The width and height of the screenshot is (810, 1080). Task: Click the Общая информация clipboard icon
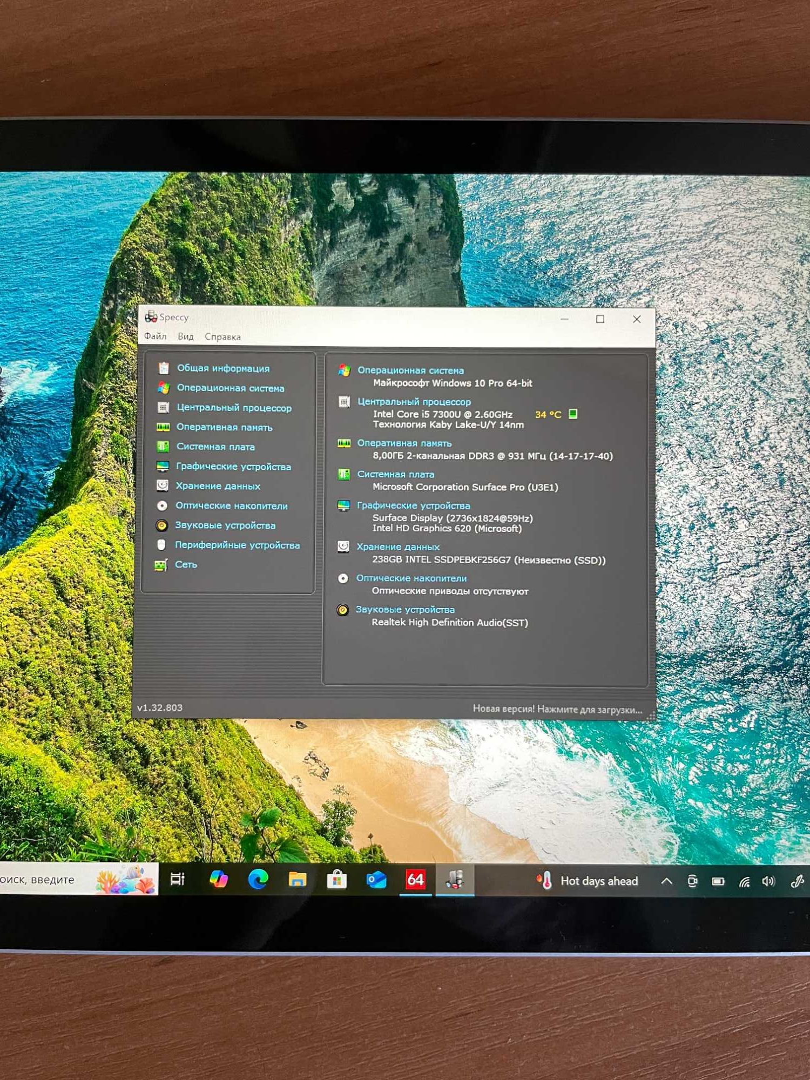(164, 368)
